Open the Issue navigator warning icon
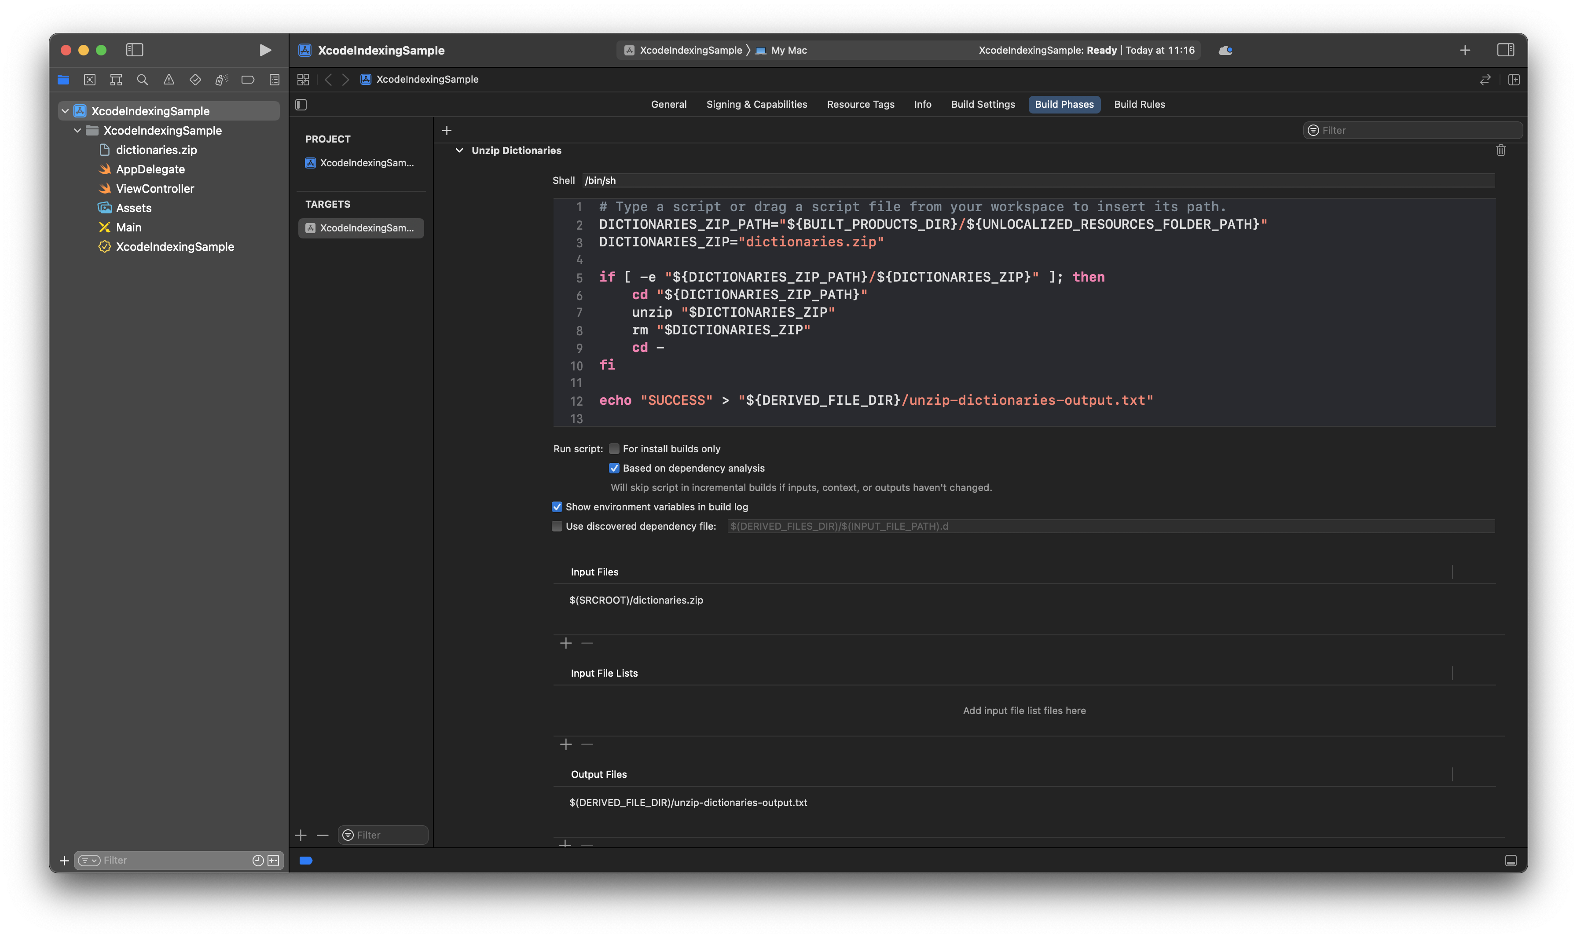The width and height of the screenshot is (1577, 938). [x=169, y=80]
